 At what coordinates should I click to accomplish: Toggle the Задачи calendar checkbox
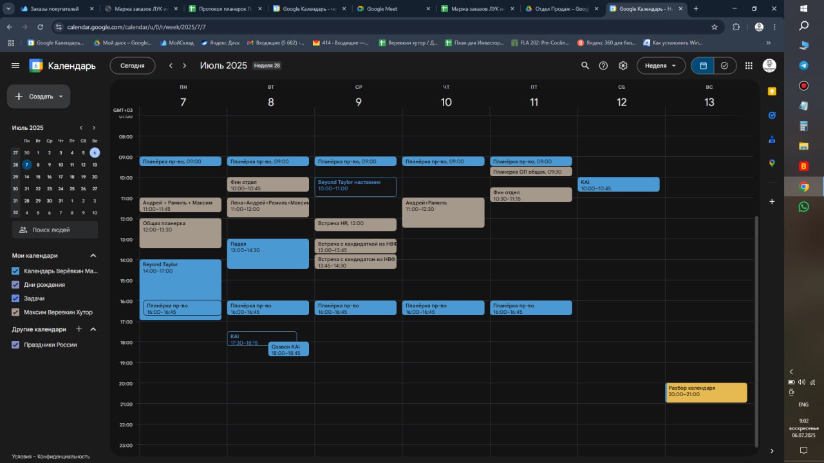coord(16,298)
